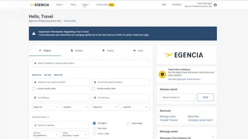Open Trips in the top navigation
This screenshot has height=139, width=248.
point(73,5)
